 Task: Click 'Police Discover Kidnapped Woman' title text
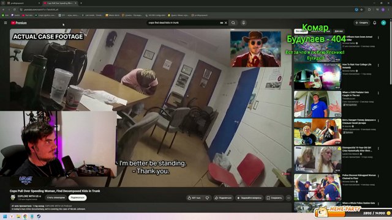(x=359, y=177)
